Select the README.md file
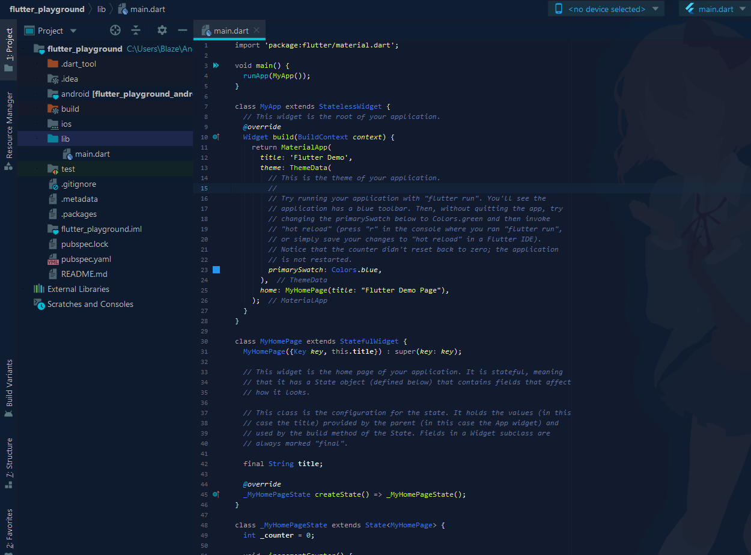Screen dimensions: 751x555 (84, 274)
